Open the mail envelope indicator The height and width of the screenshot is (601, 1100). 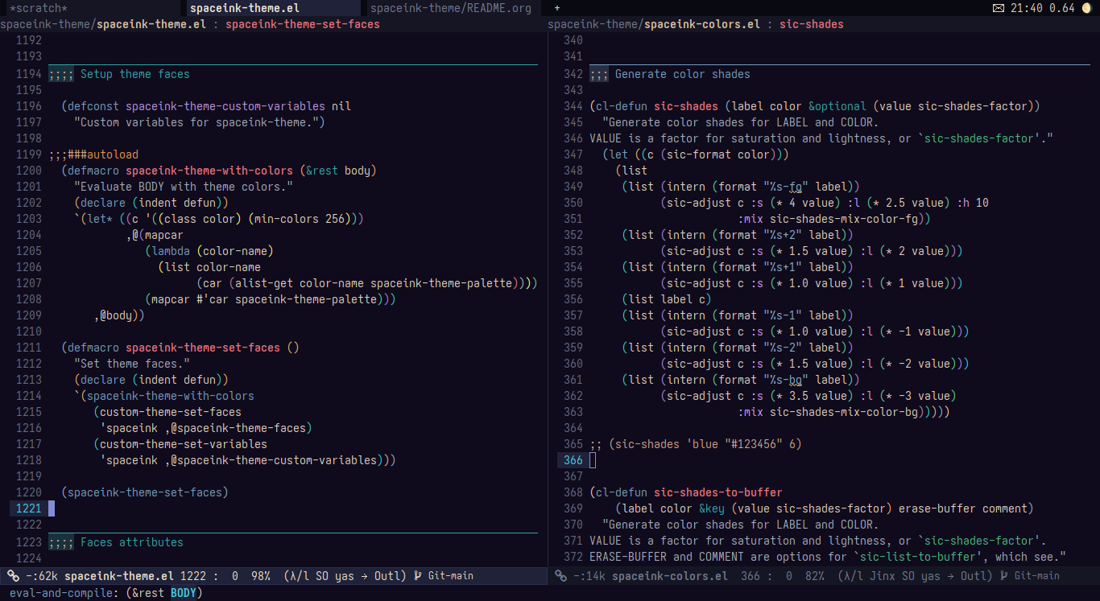pos(999,8)
